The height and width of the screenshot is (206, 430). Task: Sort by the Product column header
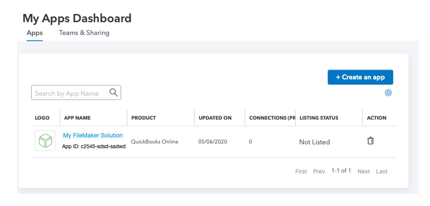click(x=144, y=118)
